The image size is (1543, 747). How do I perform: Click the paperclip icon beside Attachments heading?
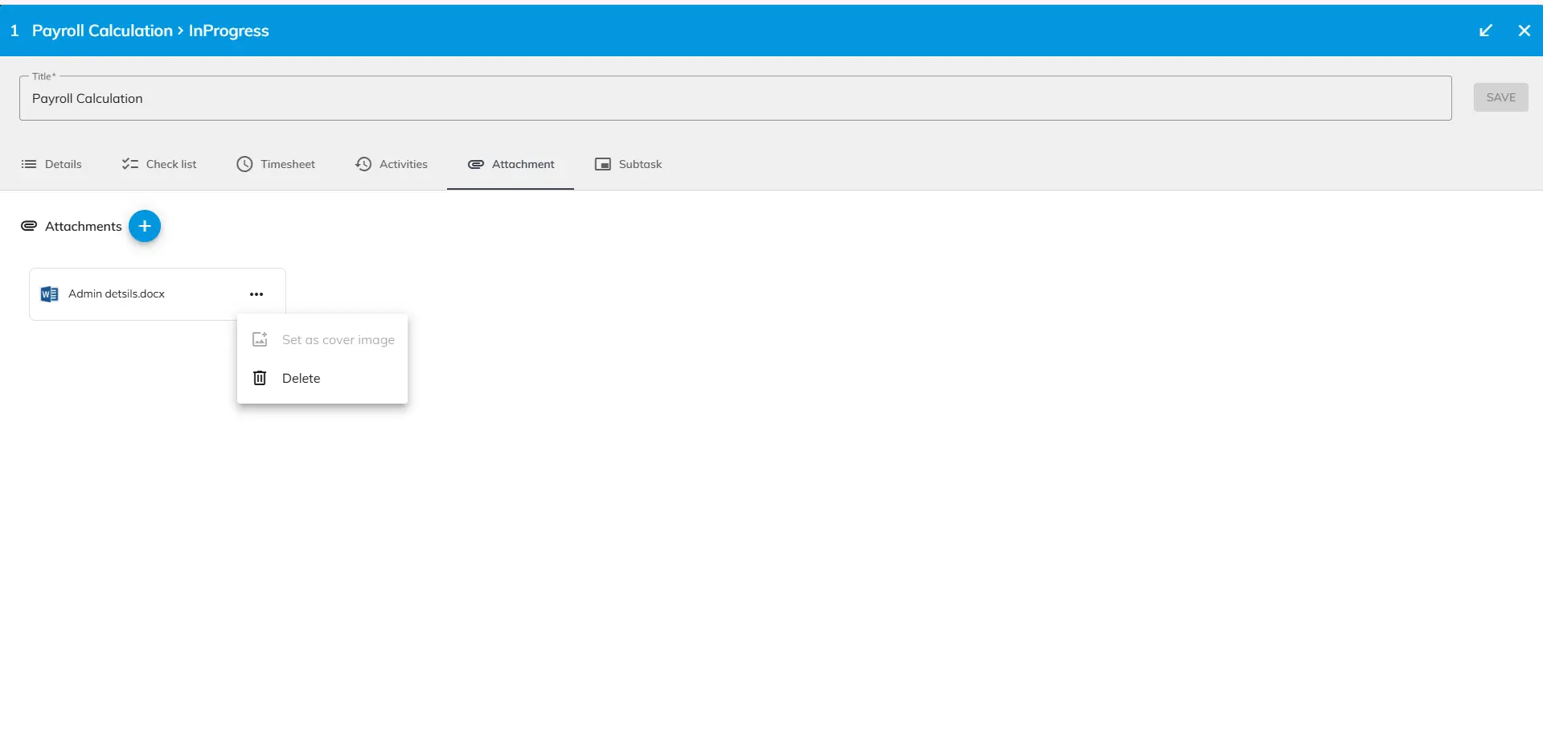(29, 226)
